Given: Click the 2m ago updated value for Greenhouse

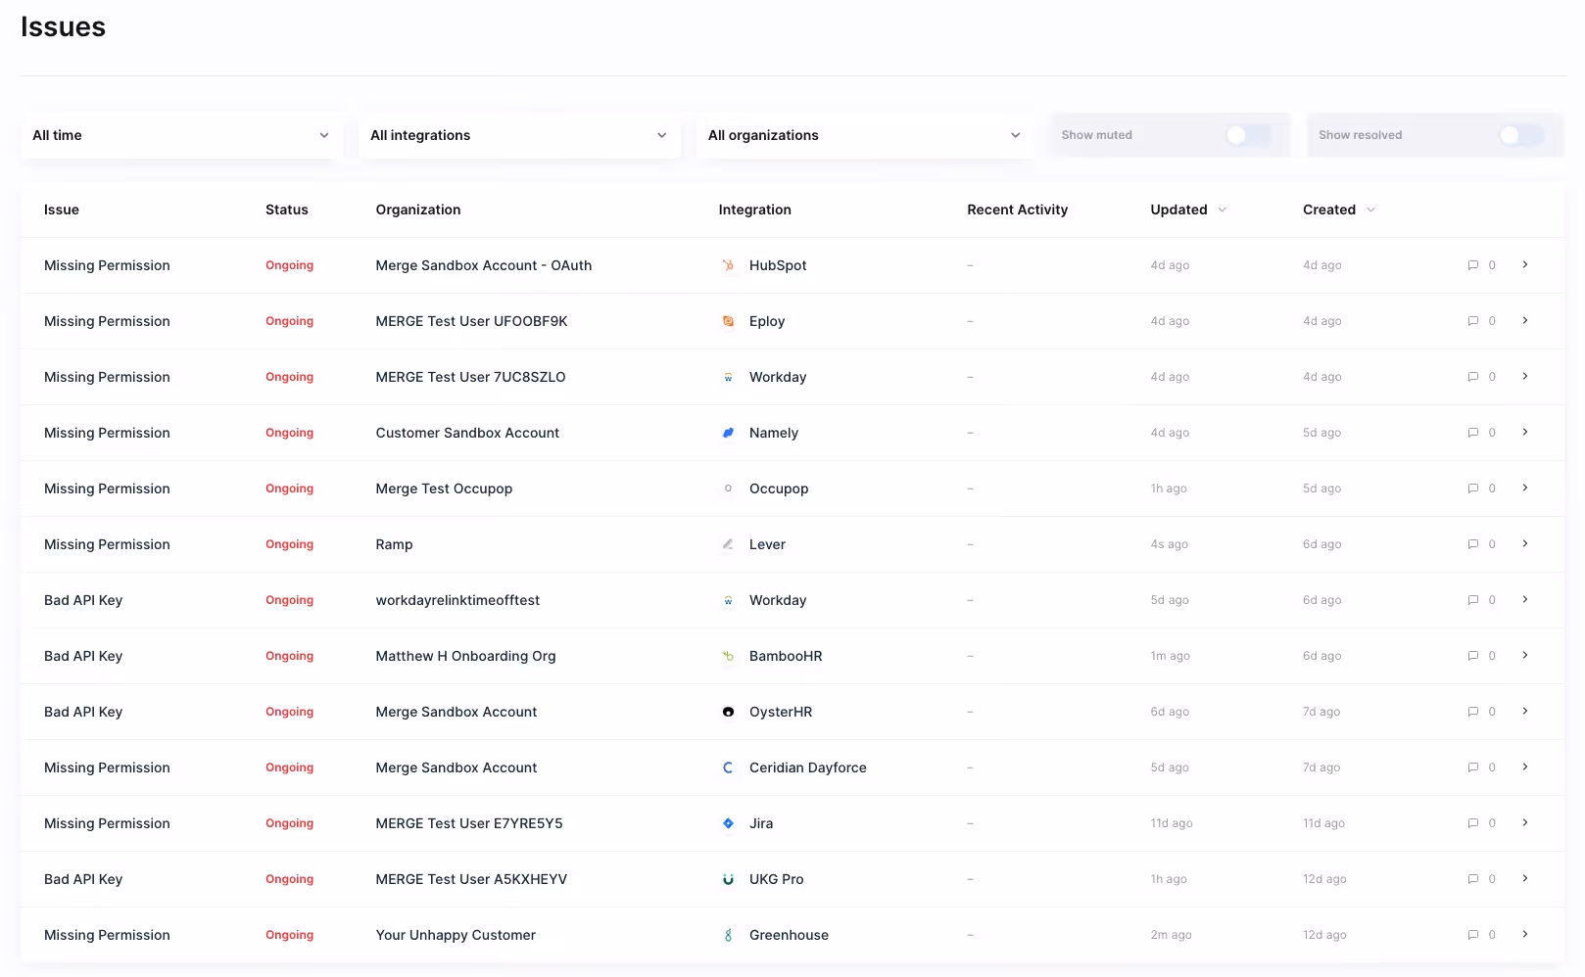Looking at the screenshot, I should click(1171, 935).
